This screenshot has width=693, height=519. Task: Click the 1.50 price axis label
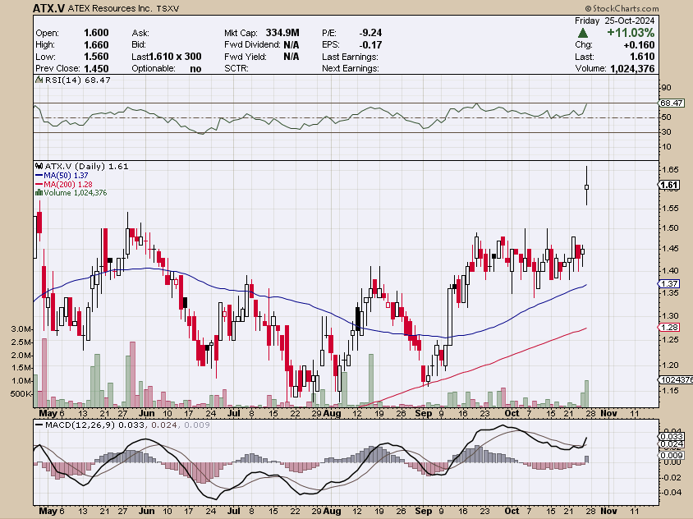[x=669, y=228]
